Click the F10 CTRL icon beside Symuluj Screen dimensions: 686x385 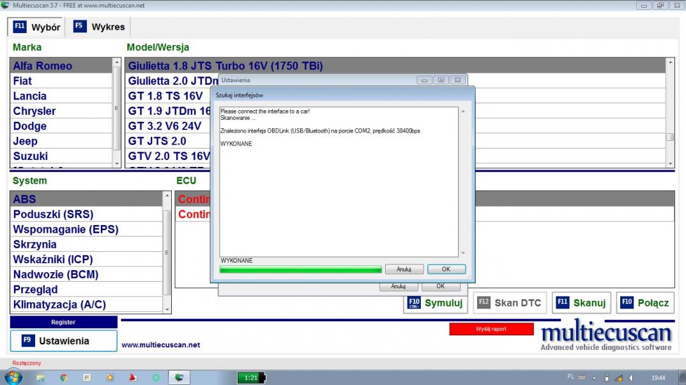click(x=414, y=303)
